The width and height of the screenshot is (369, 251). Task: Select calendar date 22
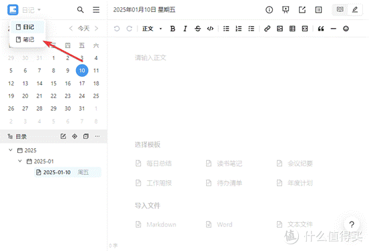[53, 96]
